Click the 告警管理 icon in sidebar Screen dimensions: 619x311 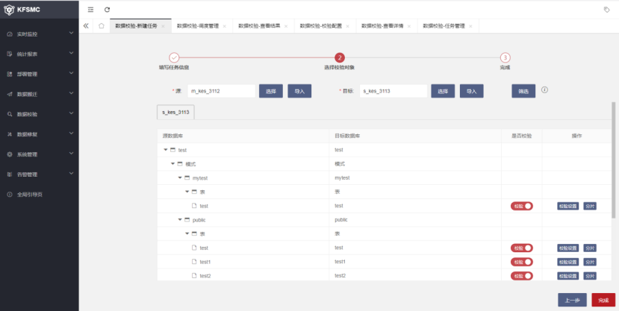click(10, 175)
